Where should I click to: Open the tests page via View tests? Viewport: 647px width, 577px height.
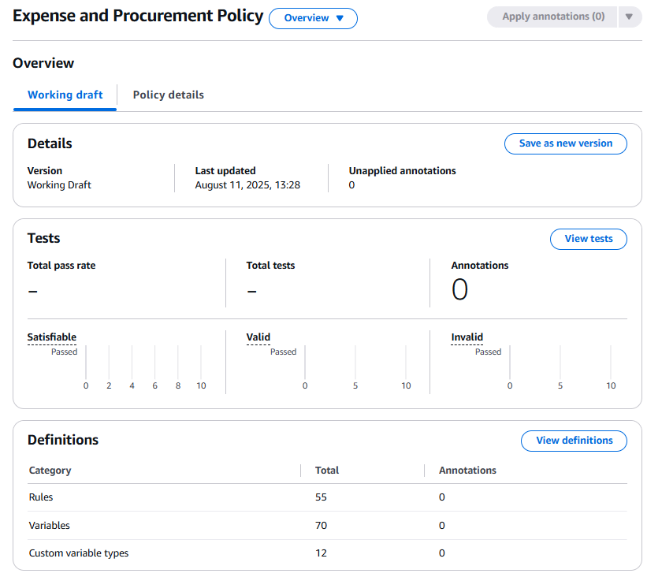(588, 239)
